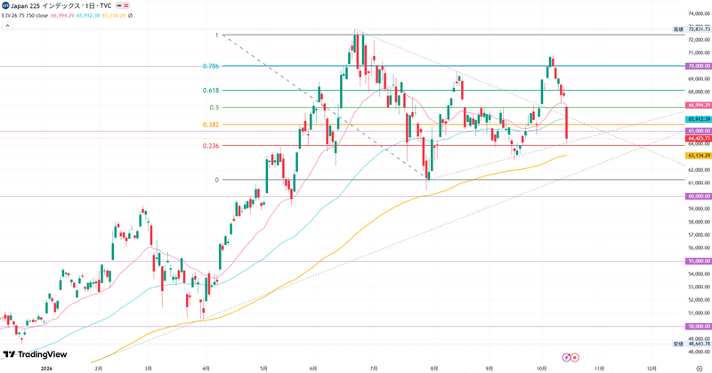Click the 64,425.73 red current price label
Screen dimensions: 712x373
[x=699, y=138]
